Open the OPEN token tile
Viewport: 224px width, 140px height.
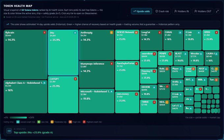point(211,40)
